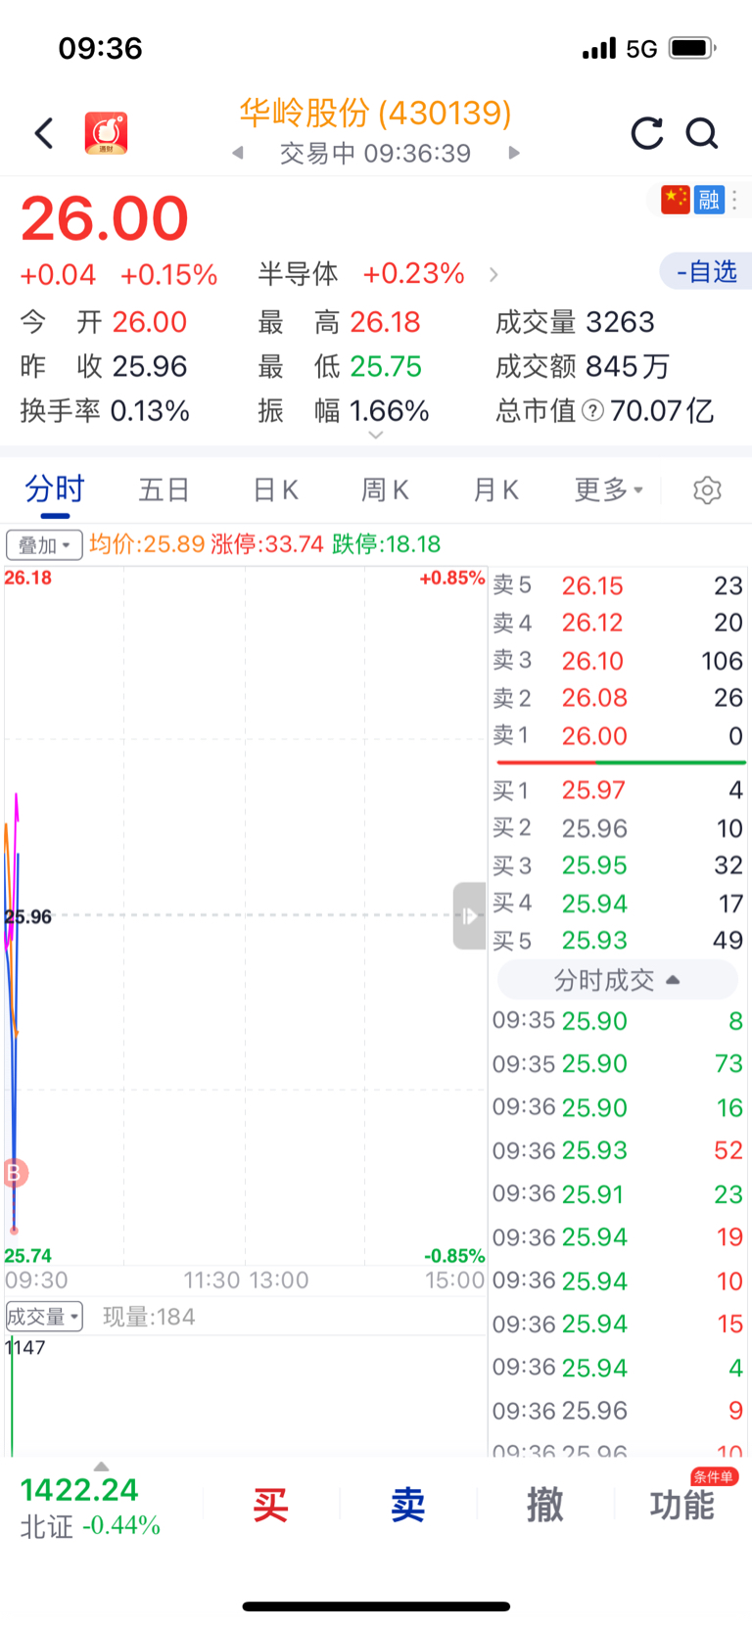Select 买3 price 25.95 row
Viewport: 752px width, 1628px height.
tap(618, 865)
